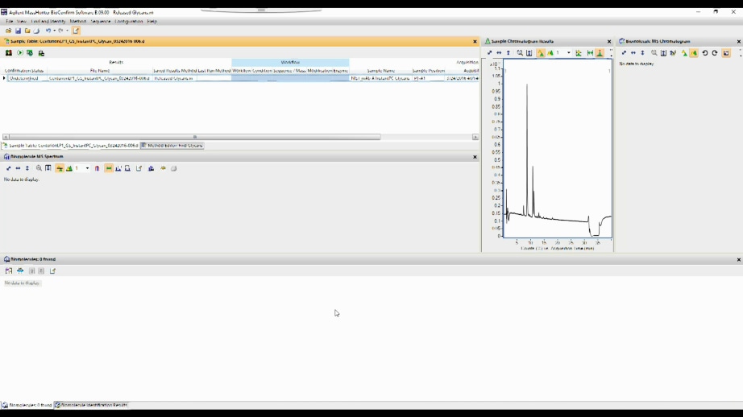Click zoom magnifier in Sample Chromatogram Results toolbar
743x417 pixels.
(x=520, y=53)
